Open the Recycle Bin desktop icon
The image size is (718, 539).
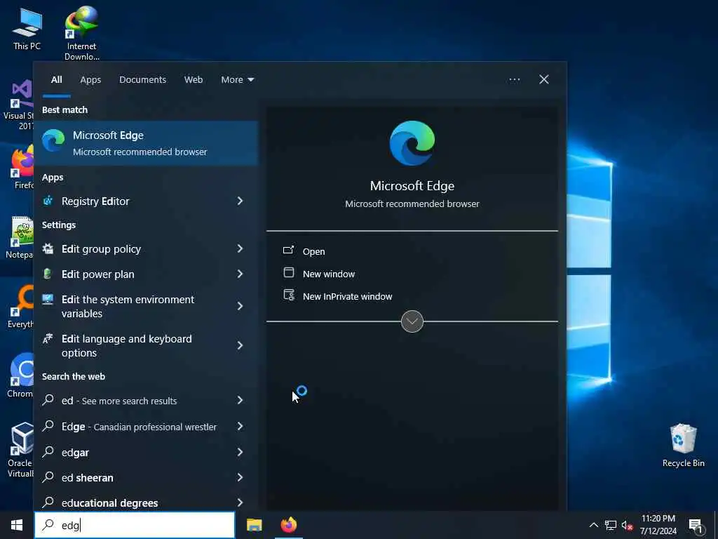tap(683, 445)
